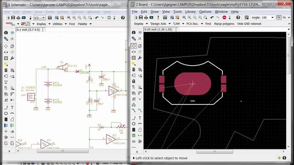Image resolution: width=294 pixels, height=165 pixels.
Task: Open Window menu in Board window
Action: pos(221,11)
